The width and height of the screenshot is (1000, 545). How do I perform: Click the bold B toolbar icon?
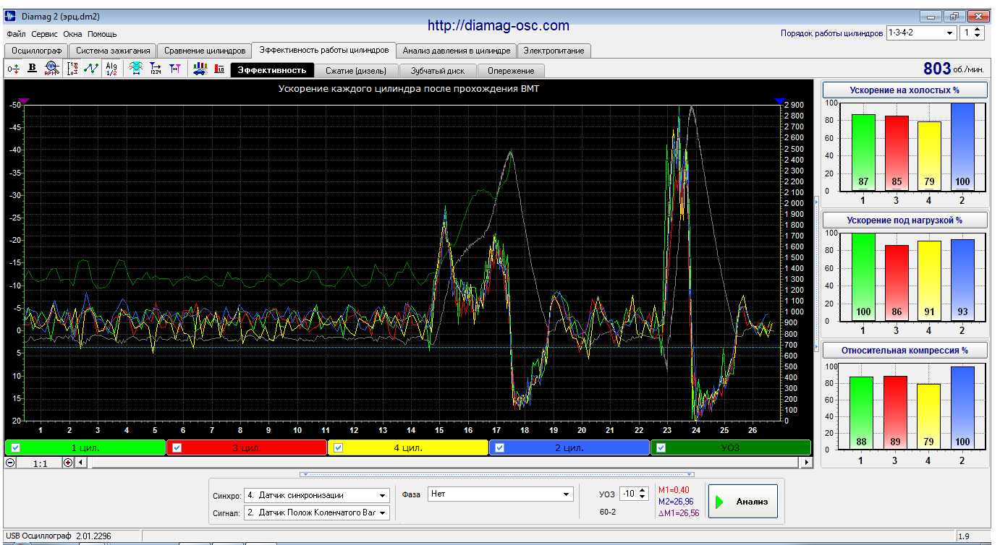(x=32, y=69)
